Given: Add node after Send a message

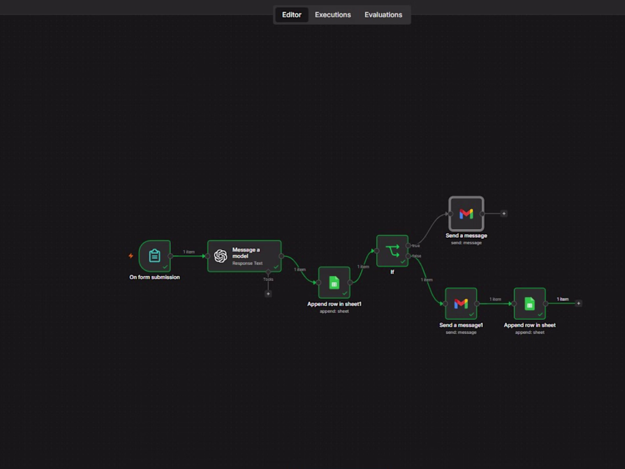Looking at the screenshot, I should click(504, 214).
